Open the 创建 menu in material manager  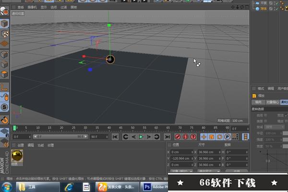(x=21, y=145)
